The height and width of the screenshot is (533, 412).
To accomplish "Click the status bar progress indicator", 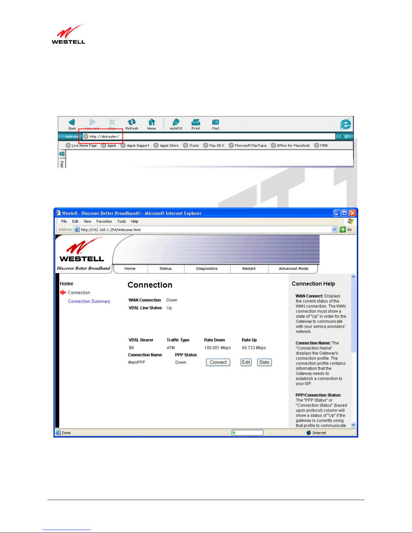I will tap(248, 433).
